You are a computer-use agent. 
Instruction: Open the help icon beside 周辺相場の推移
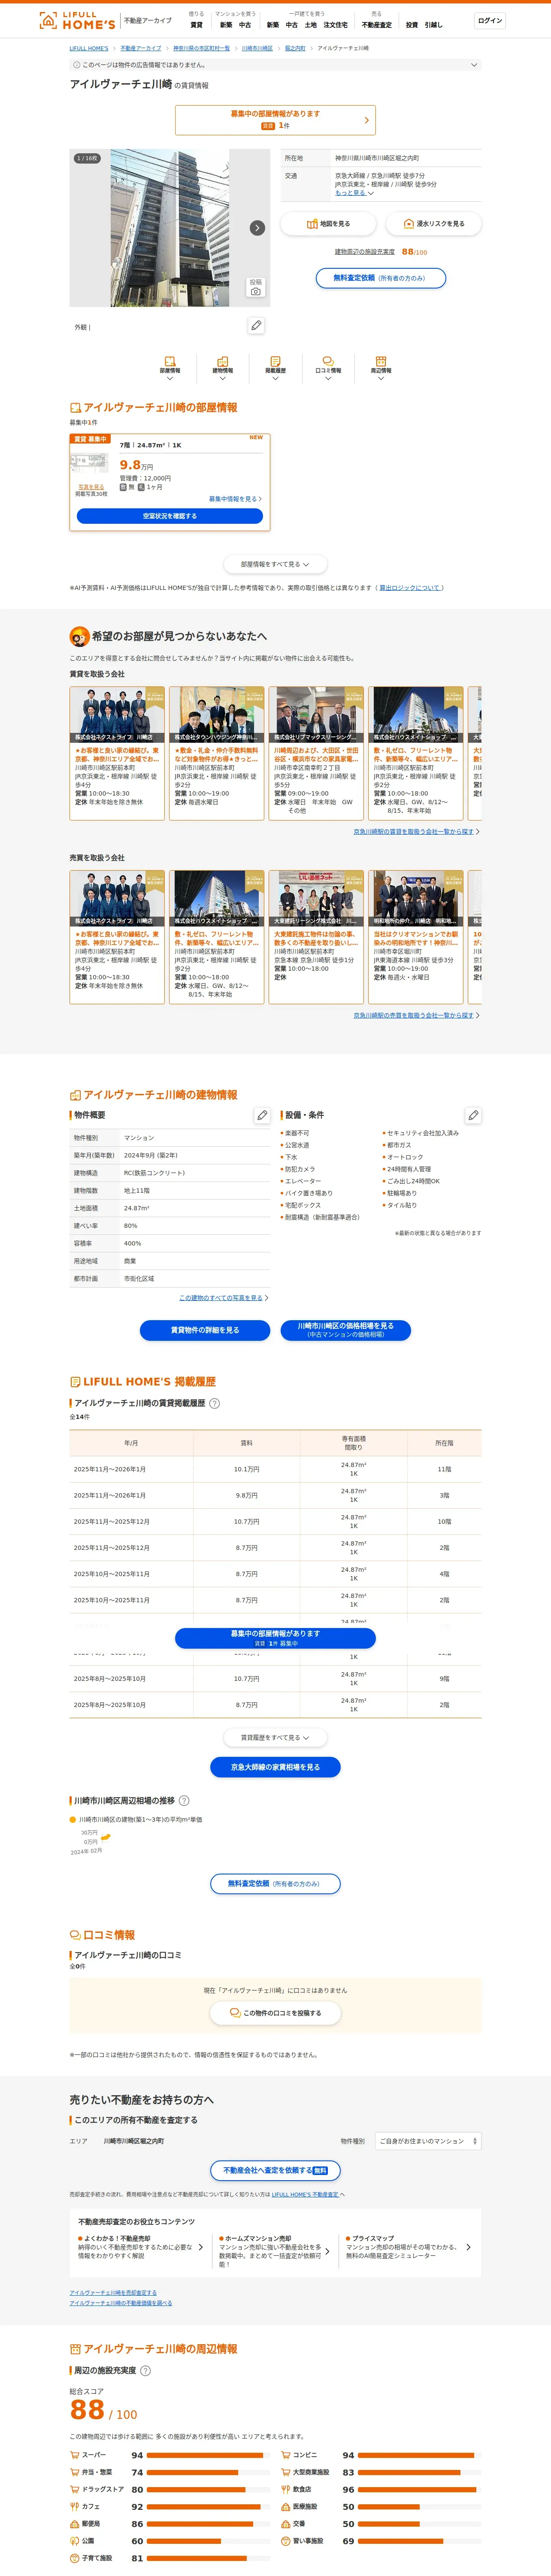click(x=184, y=1801)
